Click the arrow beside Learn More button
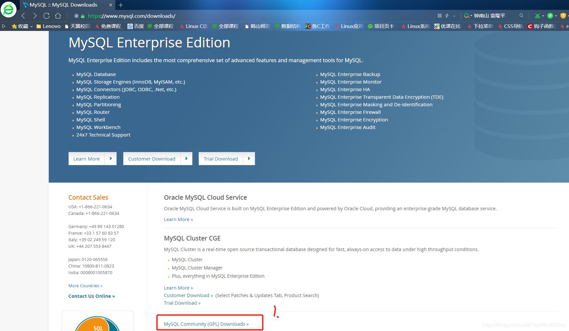The width and height of the screenshot is (569, 331). [x=111, y=159]
